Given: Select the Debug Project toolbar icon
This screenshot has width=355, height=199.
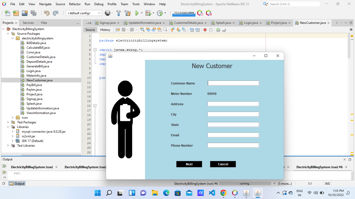Looking at the screenshot, I should (x=148, y=13).
